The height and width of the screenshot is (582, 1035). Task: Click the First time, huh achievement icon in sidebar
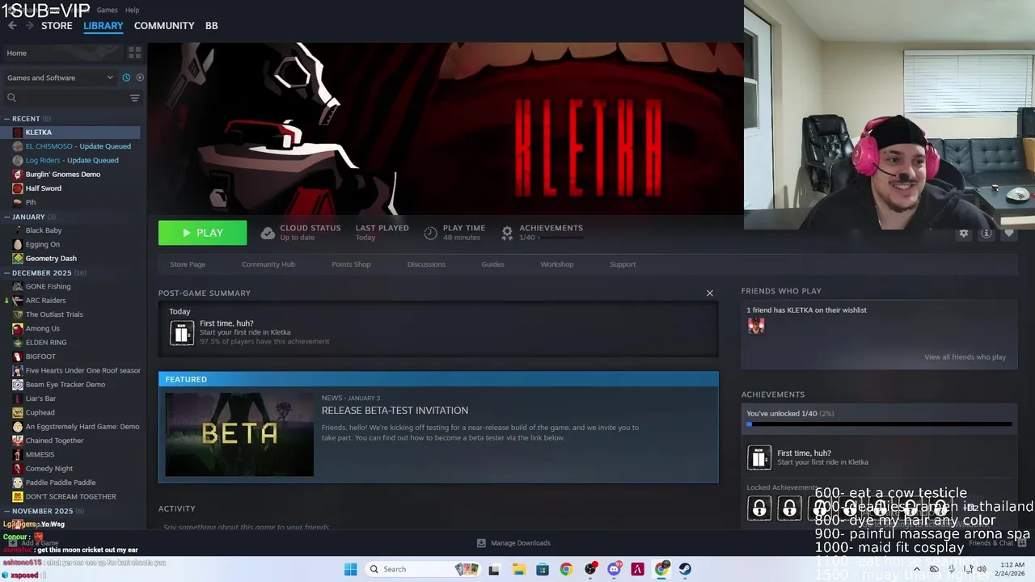(759, 458)
